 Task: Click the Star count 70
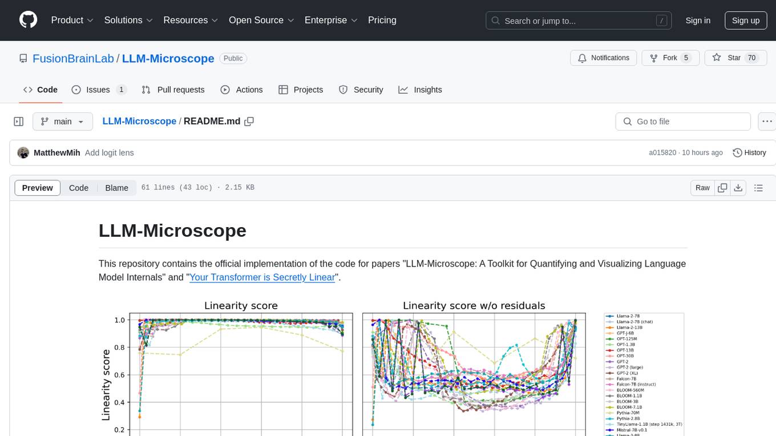pos(751,58)
